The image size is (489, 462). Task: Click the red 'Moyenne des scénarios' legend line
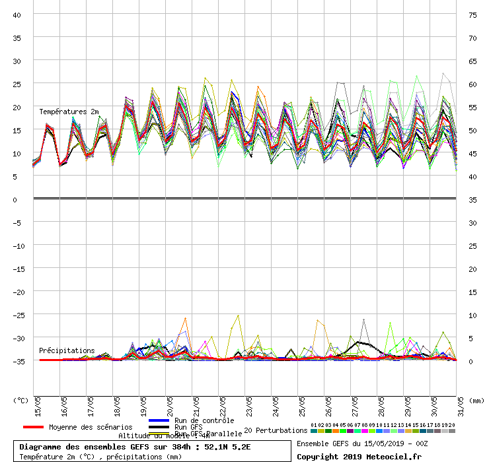[x=33, y=427]
